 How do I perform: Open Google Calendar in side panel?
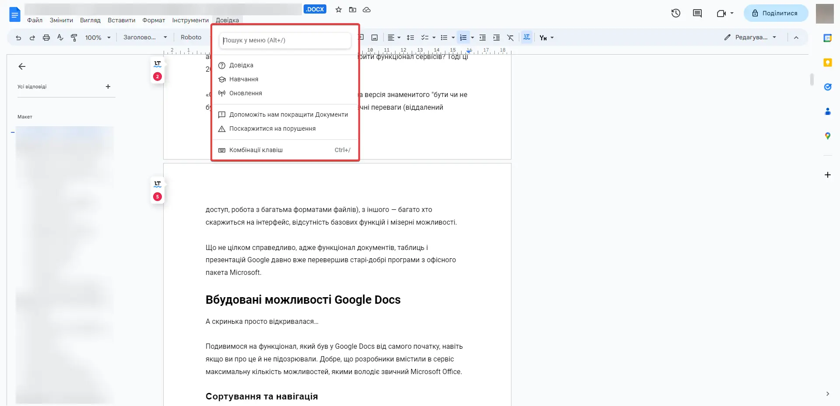tap(828, 38)
